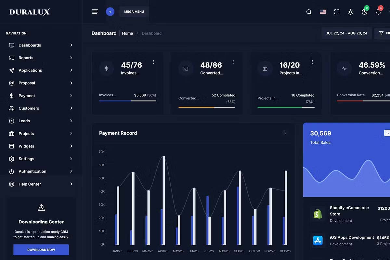Click the US flag language icon
390x260 pixels.
point(323,12)
